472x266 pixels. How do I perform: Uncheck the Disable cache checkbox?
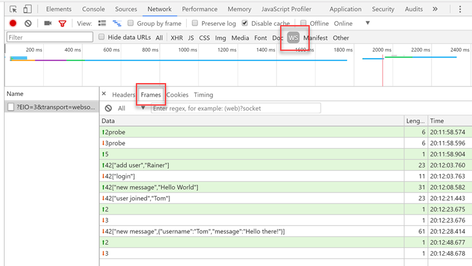point(245,24)
